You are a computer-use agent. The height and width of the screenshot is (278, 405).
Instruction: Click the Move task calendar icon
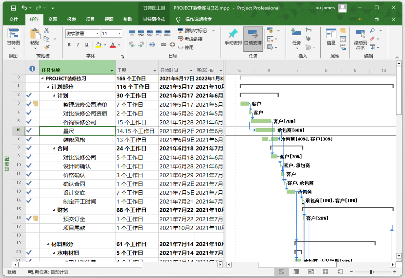tap(270, 39)
